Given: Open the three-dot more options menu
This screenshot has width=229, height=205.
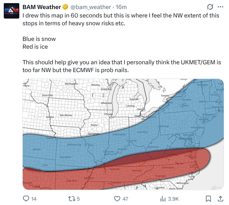Looking at the screenshot, I should [x=221, y=7].
